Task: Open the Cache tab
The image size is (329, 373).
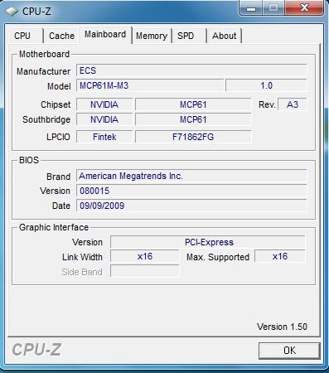Action: (61, 36)
